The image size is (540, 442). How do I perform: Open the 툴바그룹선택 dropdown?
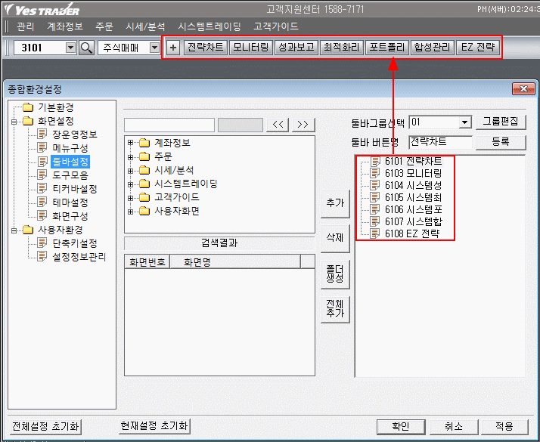(x=464, y=122)
